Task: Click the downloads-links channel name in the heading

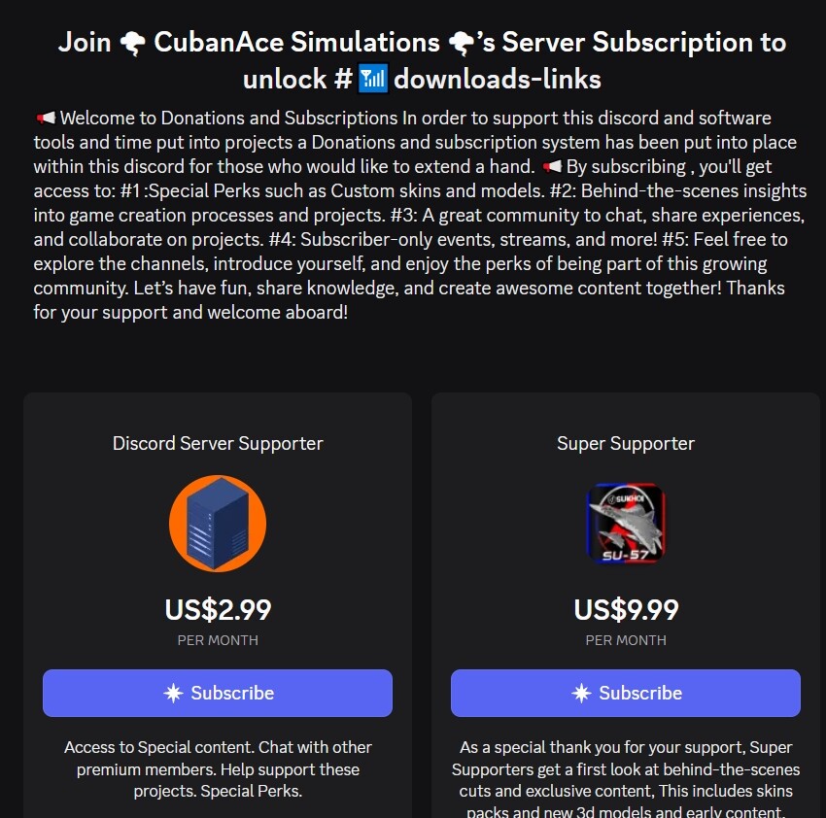Action: coord(498,79)
